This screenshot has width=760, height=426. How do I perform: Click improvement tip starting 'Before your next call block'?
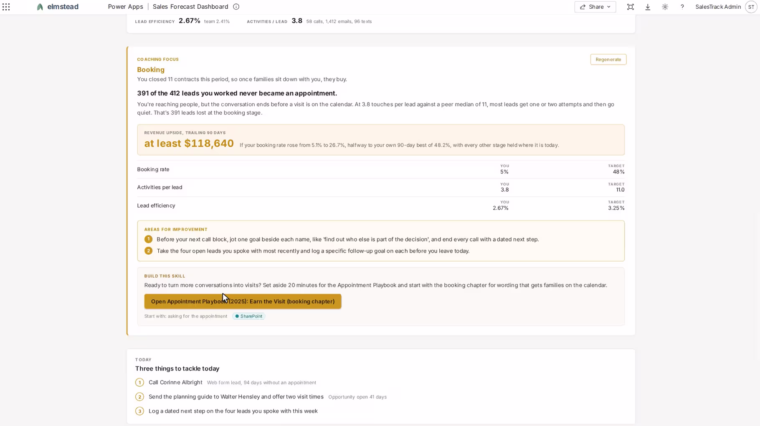(x=348, y=239)
